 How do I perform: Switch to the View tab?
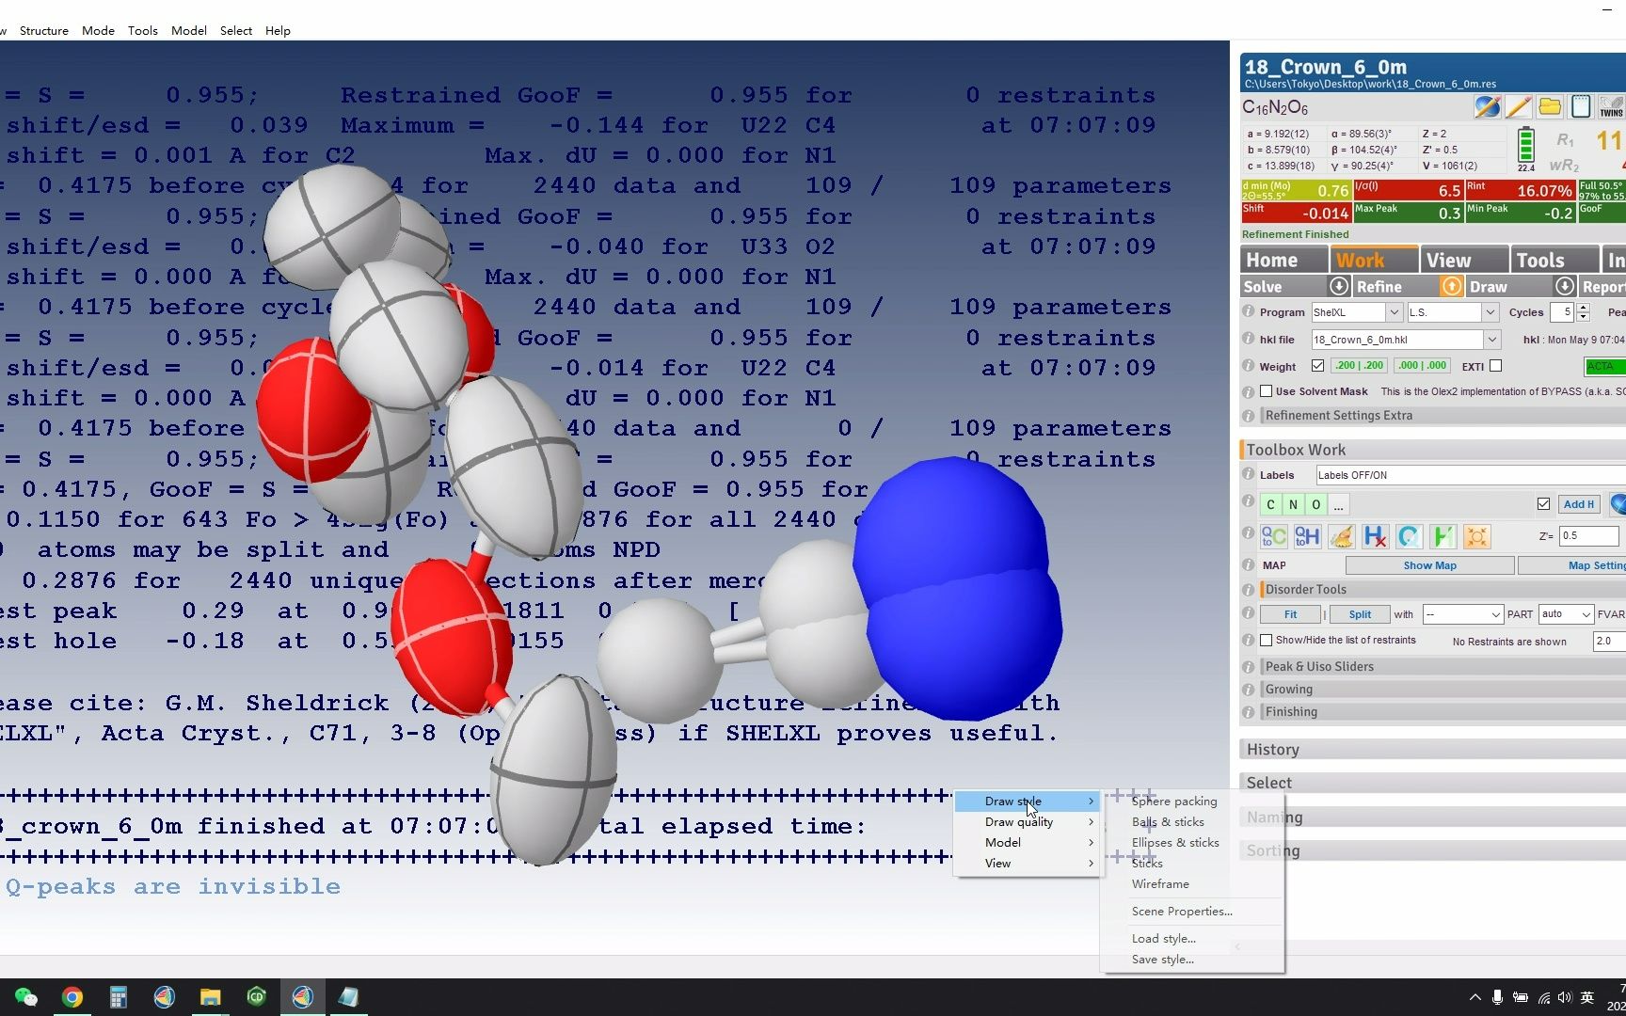(x=1448, y=261)
